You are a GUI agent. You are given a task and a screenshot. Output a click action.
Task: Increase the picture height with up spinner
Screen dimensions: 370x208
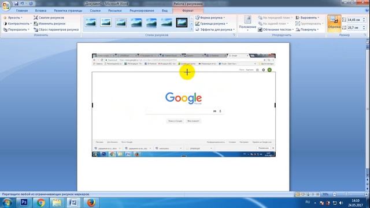pyautogui.click(x=364, y=18)
